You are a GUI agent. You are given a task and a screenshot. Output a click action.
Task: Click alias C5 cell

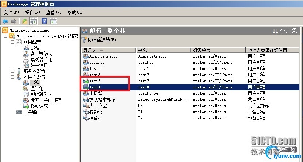click(x=141, y=106)
